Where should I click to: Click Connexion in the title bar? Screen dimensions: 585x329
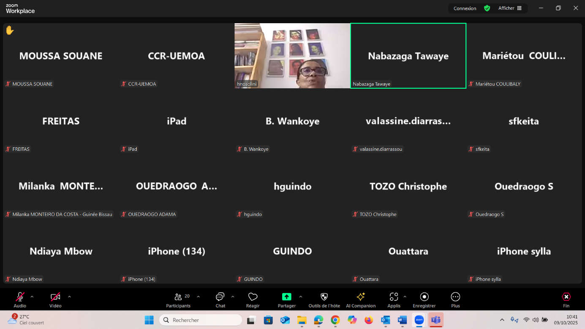coord(465,8)
